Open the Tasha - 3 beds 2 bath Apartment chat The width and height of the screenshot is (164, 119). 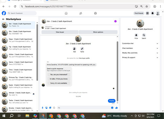(x=18, y=101)
